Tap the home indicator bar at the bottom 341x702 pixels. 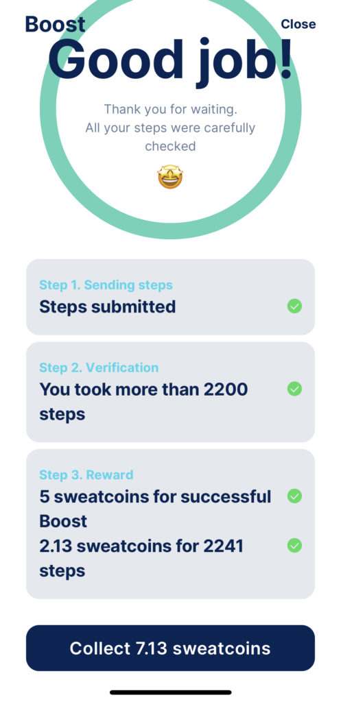pyautogui.click(x=170, y=692)
